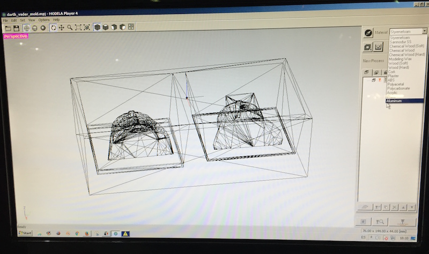
Task: Click the start cutting button
Action: point(403,222)
